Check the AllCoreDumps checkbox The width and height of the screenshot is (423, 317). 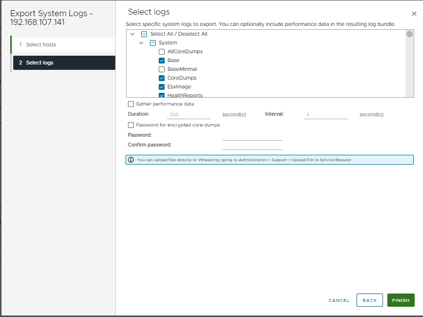162,52
